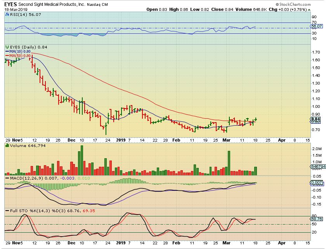Click the date 18-Mar-2019 in the header
Image resolution: width=326 pixels, height=249 pixels.
(x=16, y=10)
